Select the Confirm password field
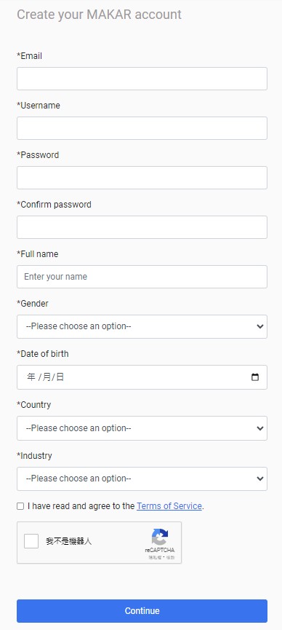Viewport: 282px width, 630px height. [142, 227]
